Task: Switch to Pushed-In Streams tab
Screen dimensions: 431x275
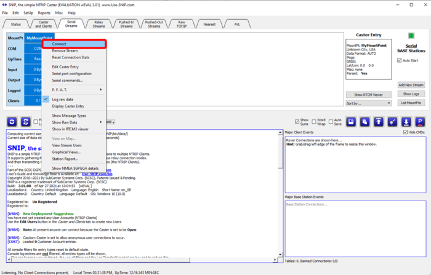Action: coord(126,24)
